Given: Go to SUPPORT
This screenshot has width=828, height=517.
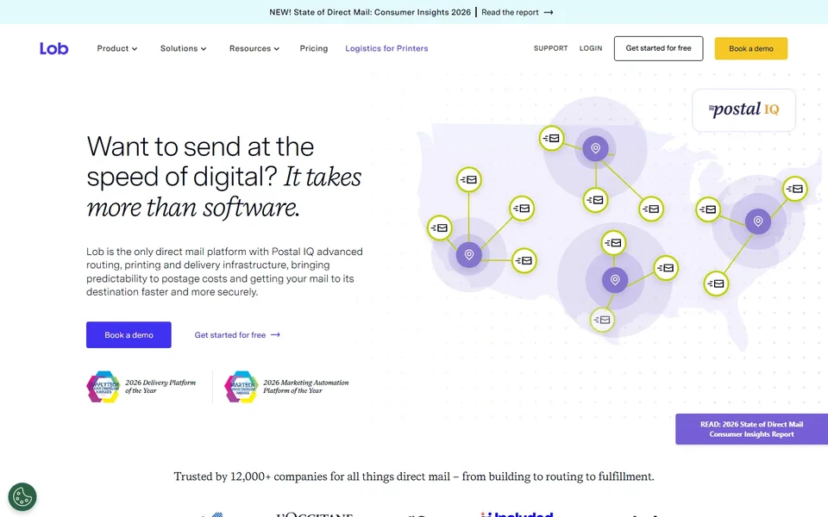Looking at the screenshot, I should click(551, 48).
